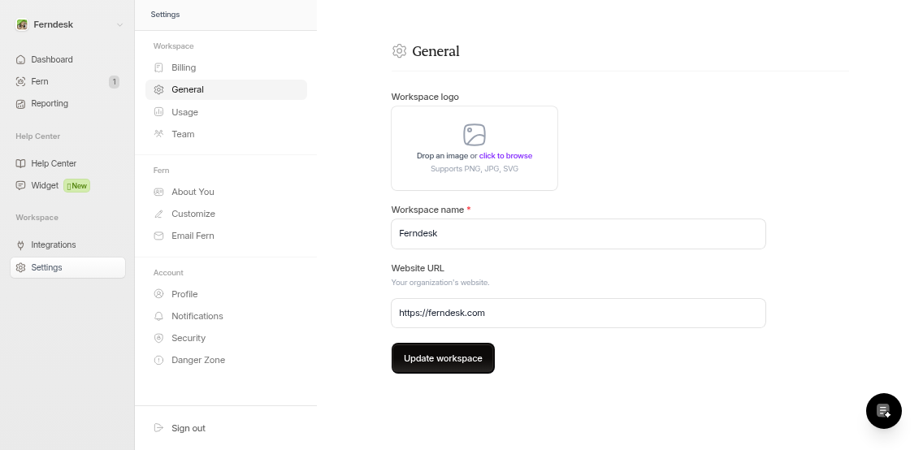Click the Workspace name input field

click(x=578, y=234)
